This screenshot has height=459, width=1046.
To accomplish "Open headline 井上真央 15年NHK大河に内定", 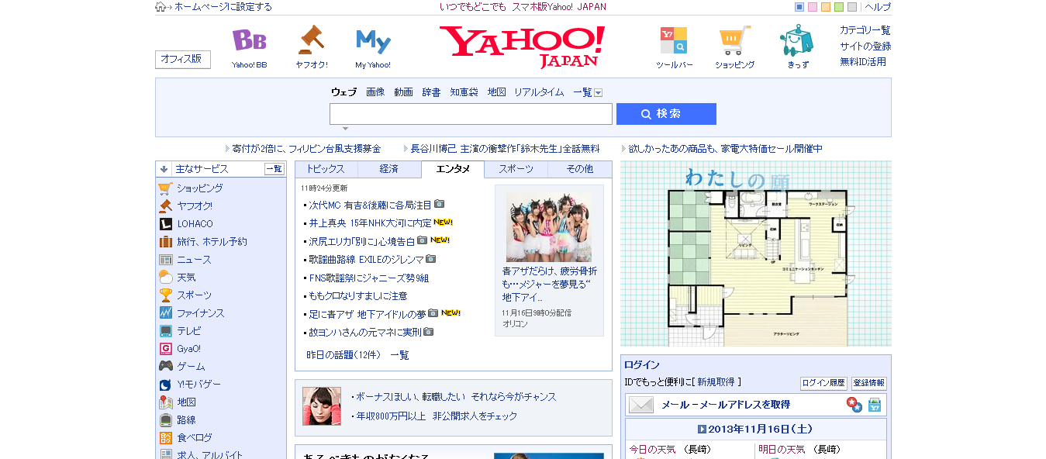I will 370,223.
